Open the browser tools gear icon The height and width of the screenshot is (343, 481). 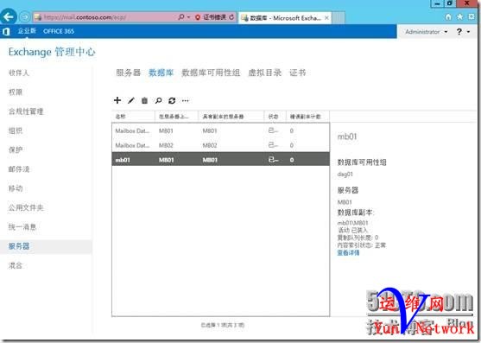pos(472,17)
